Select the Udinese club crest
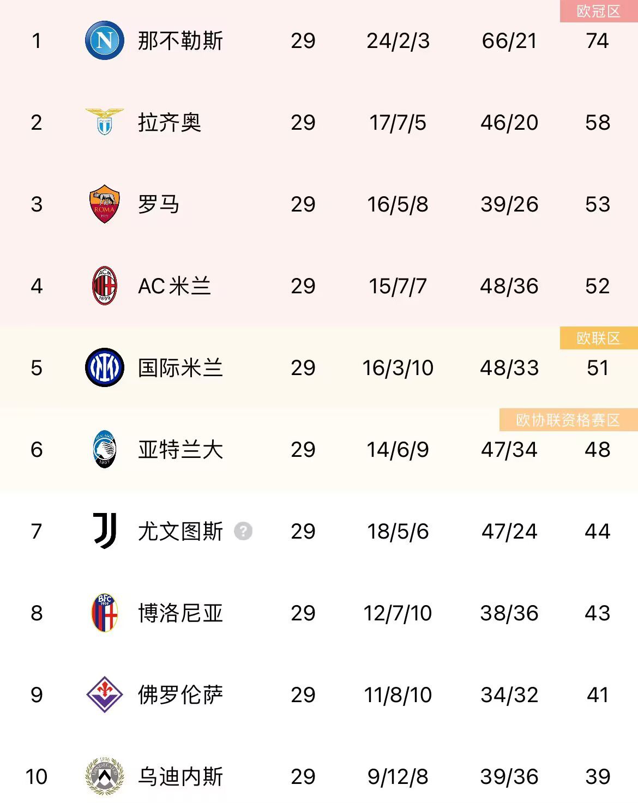638x803 pixels. pos(105,776)
